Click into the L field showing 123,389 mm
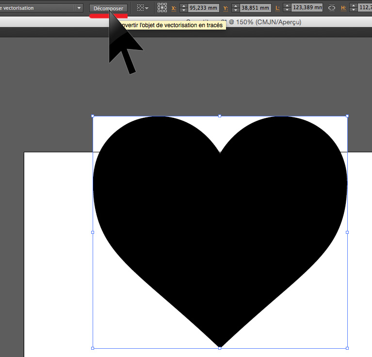The height and width of the screenshot is (357, 372). [x=307, y=8]
